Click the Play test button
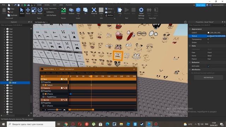The image size is (226, 127). coord(120,11)
